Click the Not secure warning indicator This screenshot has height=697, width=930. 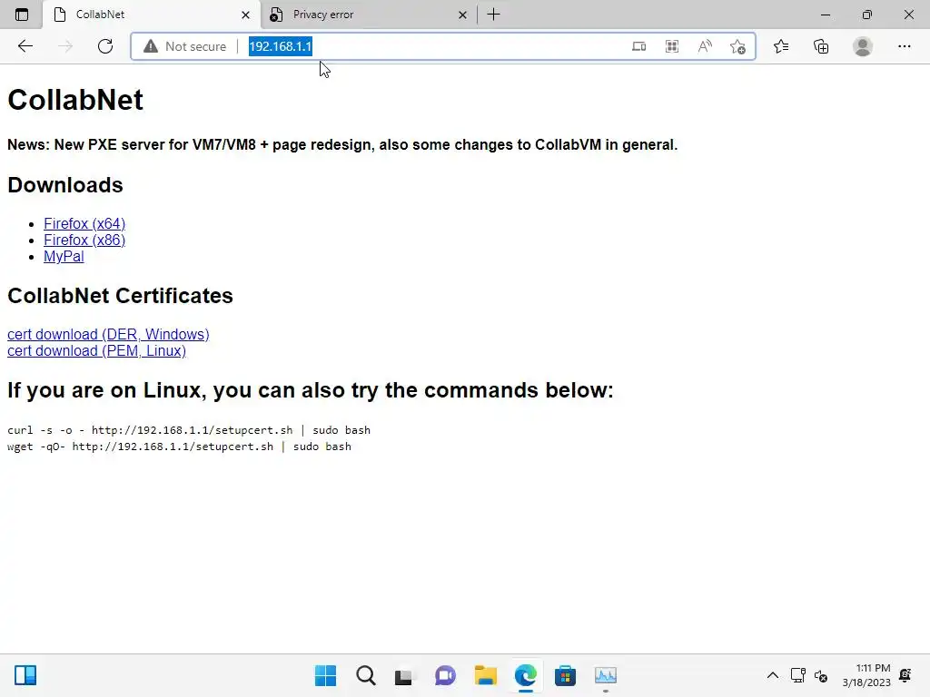pyautogui.click(x=185, y=46)
